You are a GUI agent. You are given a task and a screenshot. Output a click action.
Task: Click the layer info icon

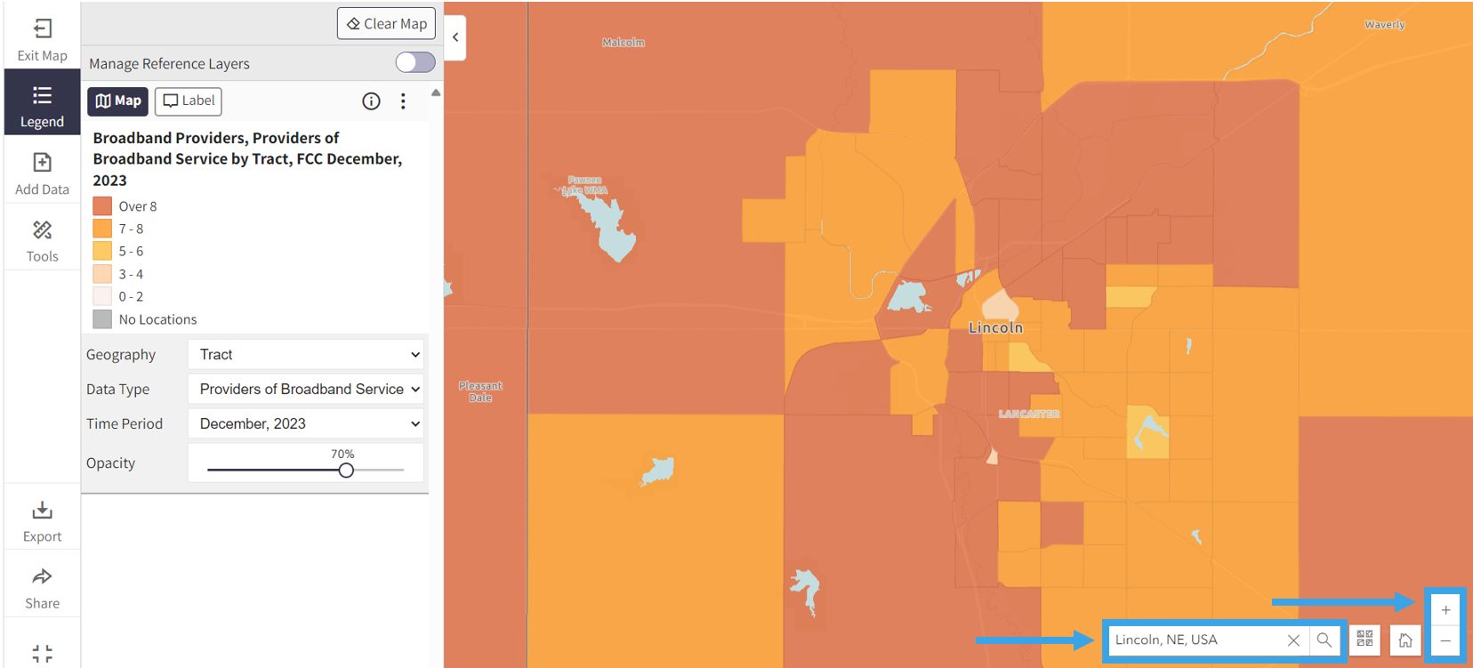click(371, 101)
